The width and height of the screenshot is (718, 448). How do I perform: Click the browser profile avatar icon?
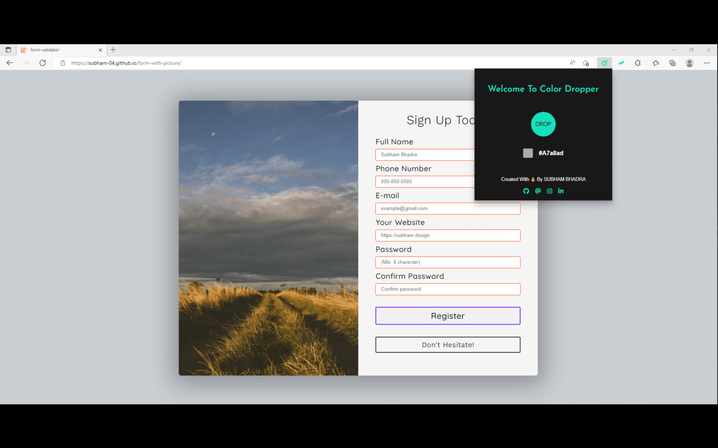pyautogui.click(x=689, y=63)
